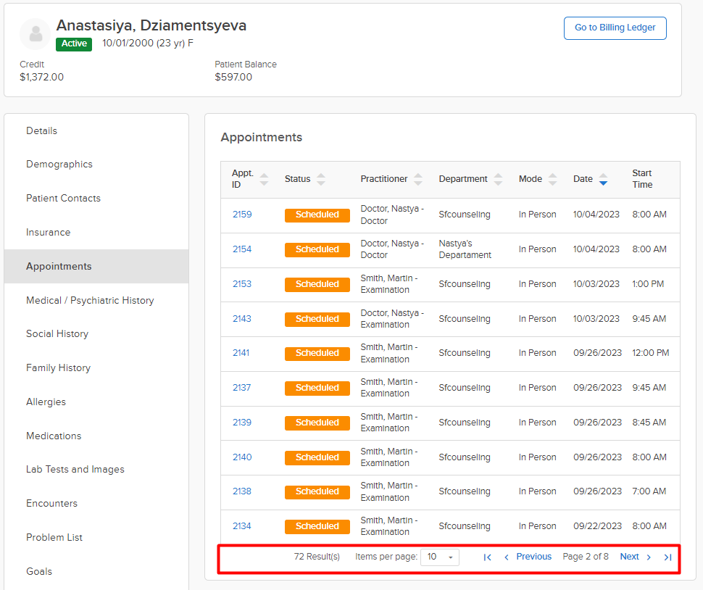This screenshot has width=703, height=590.
Task: Click the 12:00 PM start time cell
Action: click(651, 353)
